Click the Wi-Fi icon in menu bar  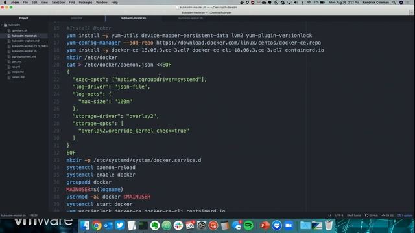(309, 3)
